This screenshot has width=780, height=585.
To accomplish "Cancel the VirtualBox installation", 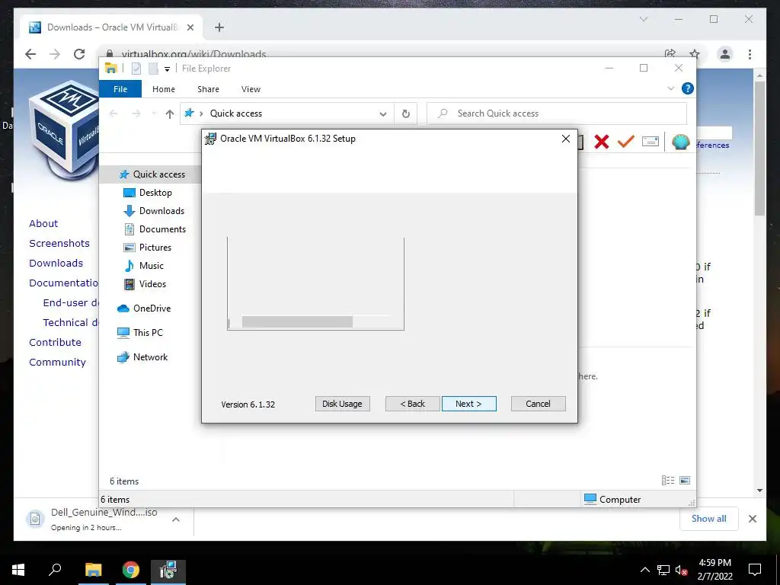I will click(x=538, y=404).
